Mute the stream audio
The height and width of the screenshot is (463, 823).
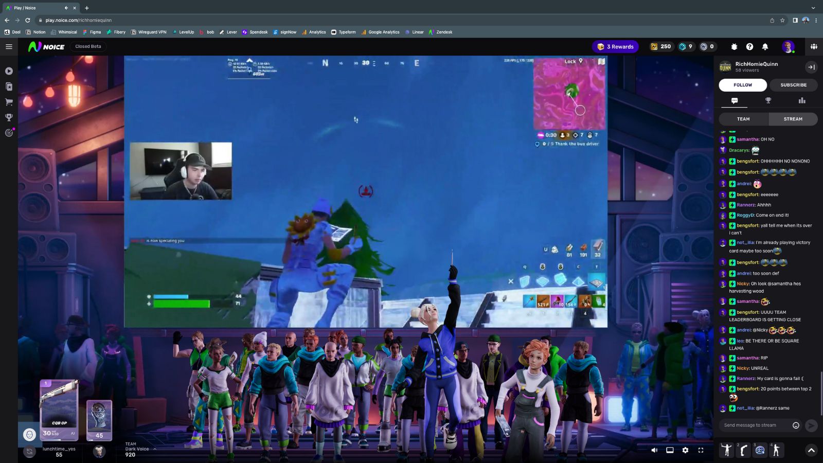pyautogui.click(x=655, y=450)
